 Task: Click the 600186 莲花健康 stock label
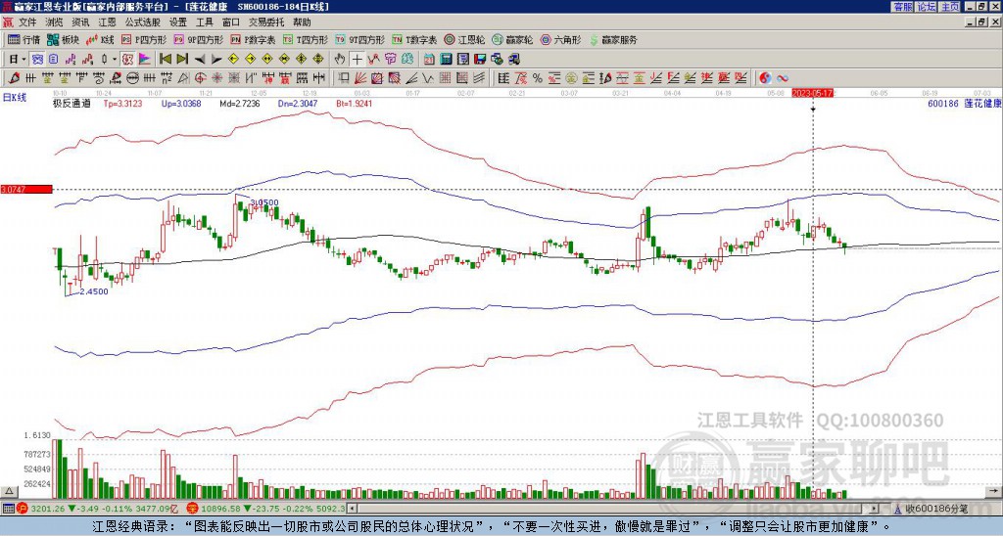[x=964, y=103]
